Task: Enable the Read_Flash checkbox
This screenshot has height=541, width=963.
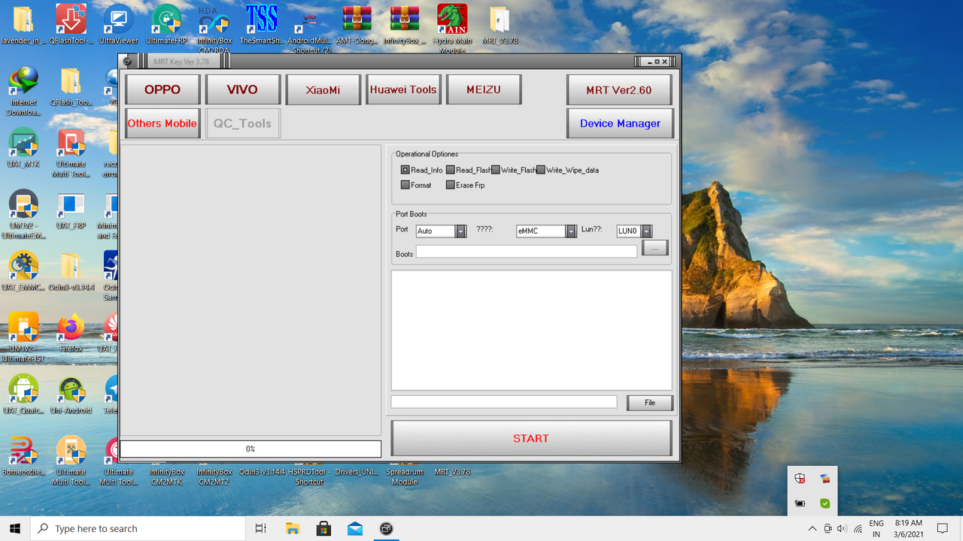Action: (x=451, y=170)
